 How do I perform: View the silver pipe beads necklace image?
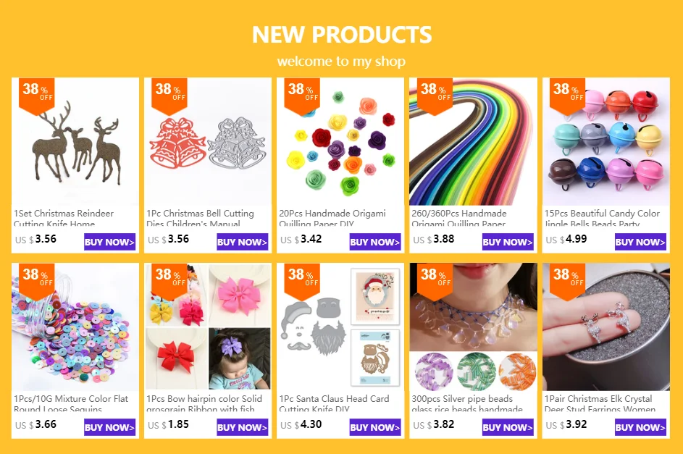[x=473, y=327]
